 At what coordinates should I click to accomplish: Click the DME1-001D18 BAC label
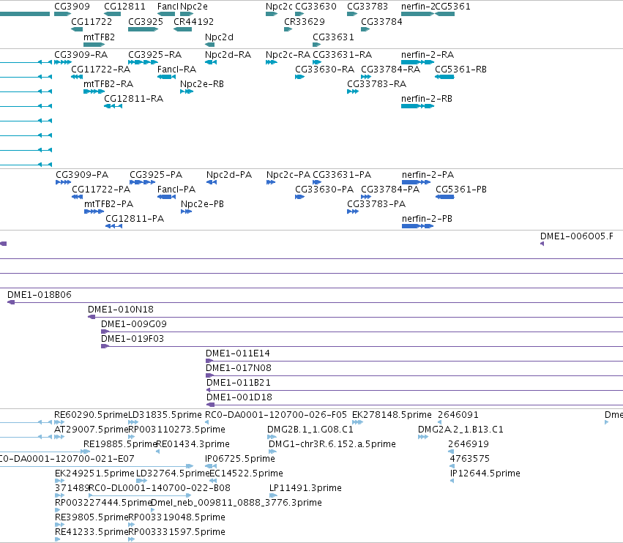pos(239,398)
